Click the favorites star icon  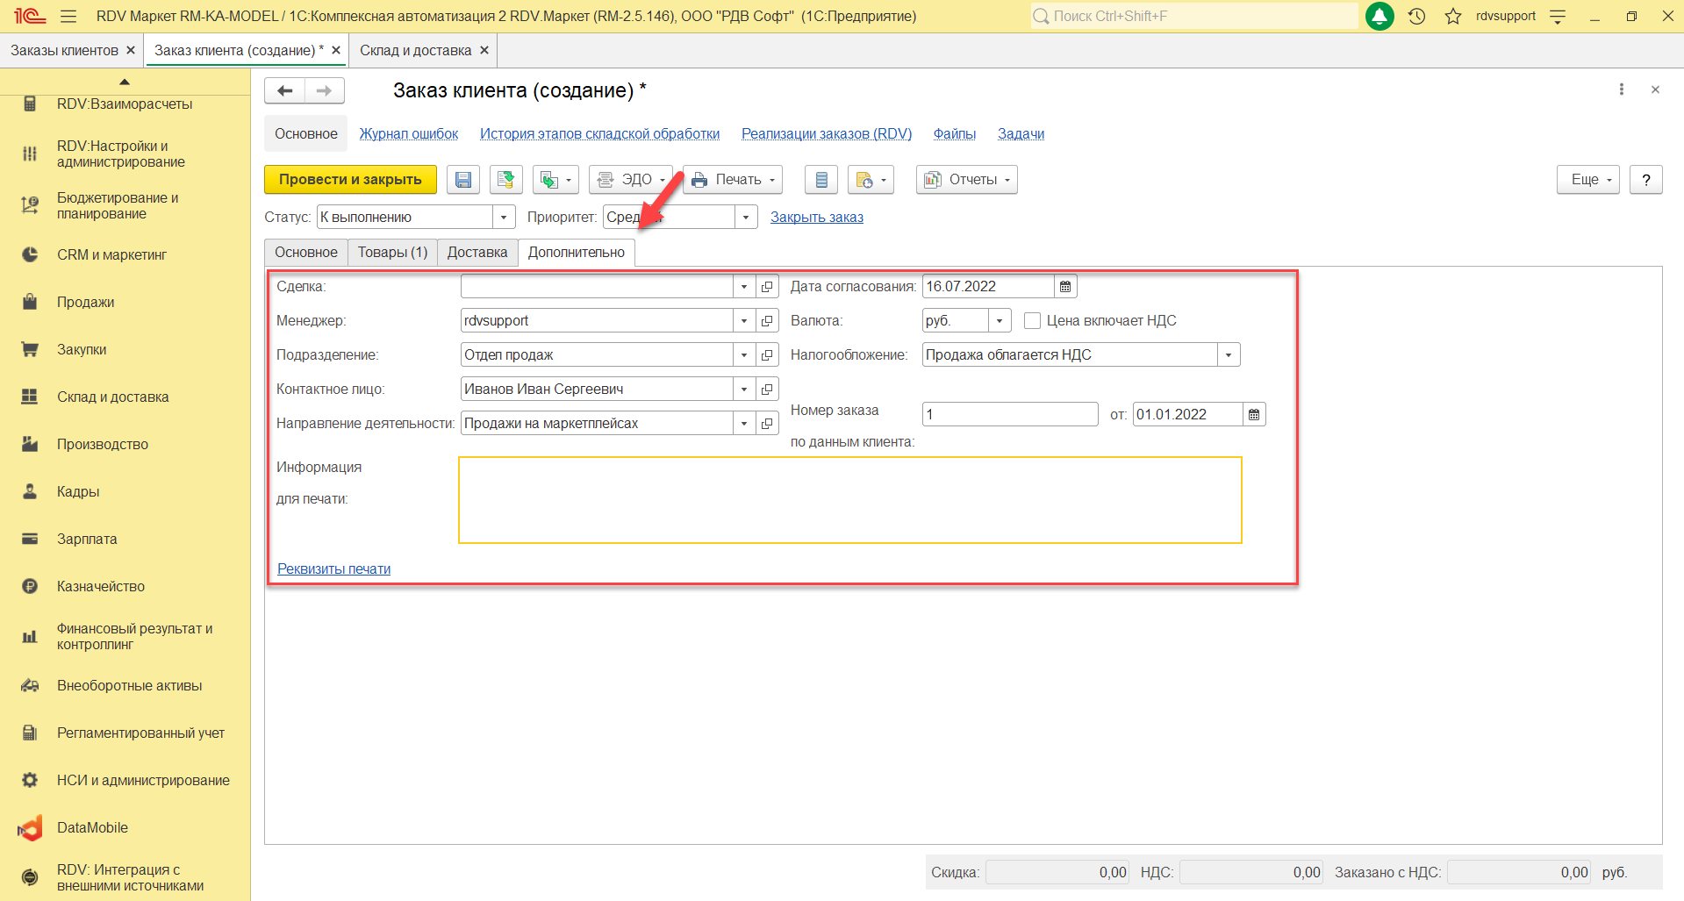[x=1453, y=17]
